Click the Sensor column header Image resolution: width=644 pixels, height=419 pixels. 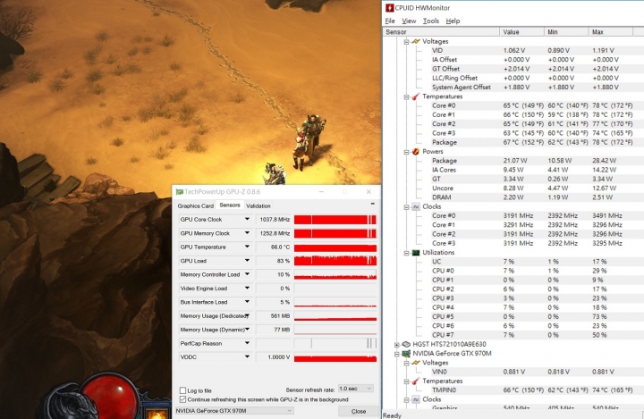(442, 31)
